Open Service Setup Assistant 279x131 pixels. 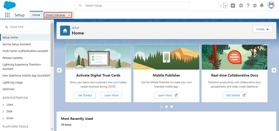click(x=16, y=44)
